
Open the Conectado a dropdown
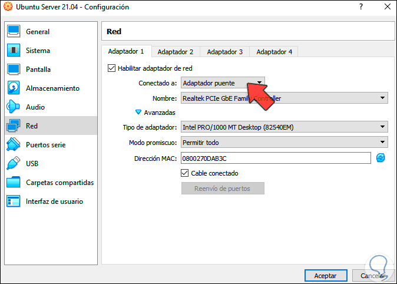(223, 83)
